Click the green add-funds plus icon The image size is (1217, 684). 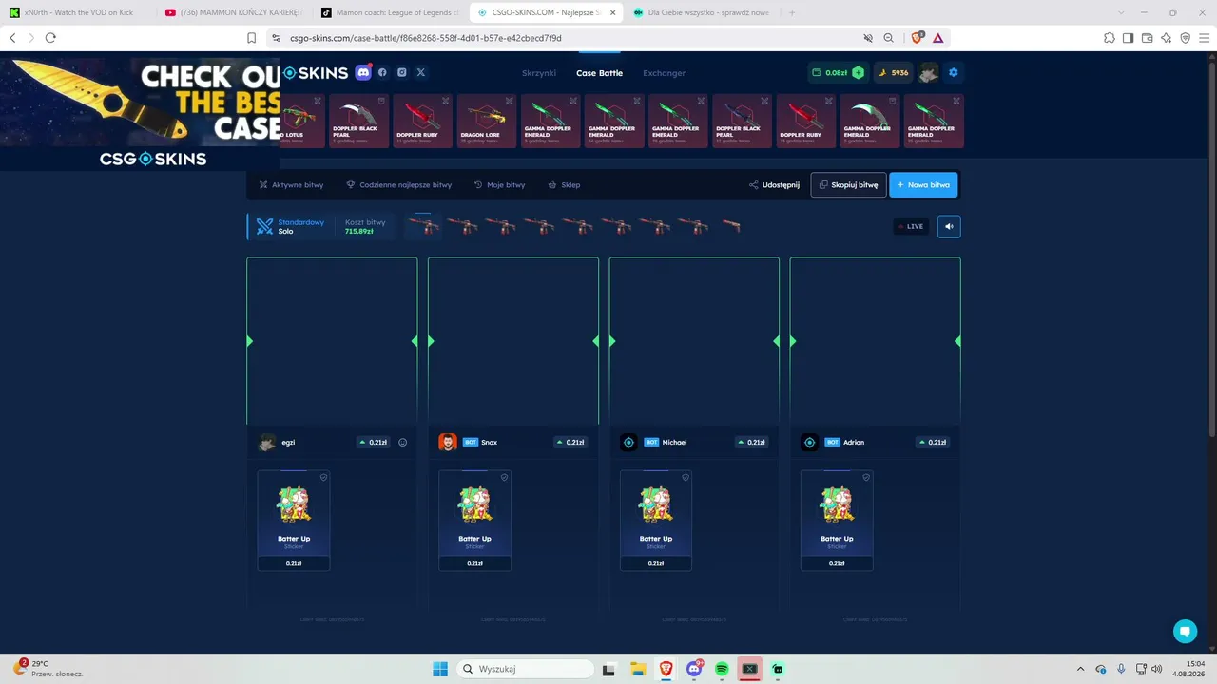point(859,72)
